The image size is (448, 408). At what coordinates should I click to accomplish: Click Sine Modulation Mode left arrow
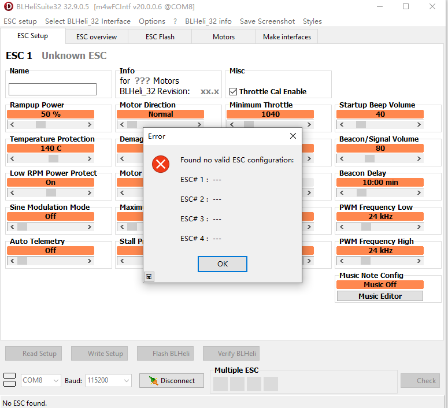coord(12,227)
